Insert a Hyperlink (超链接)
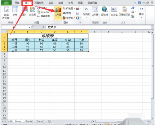 104,11
